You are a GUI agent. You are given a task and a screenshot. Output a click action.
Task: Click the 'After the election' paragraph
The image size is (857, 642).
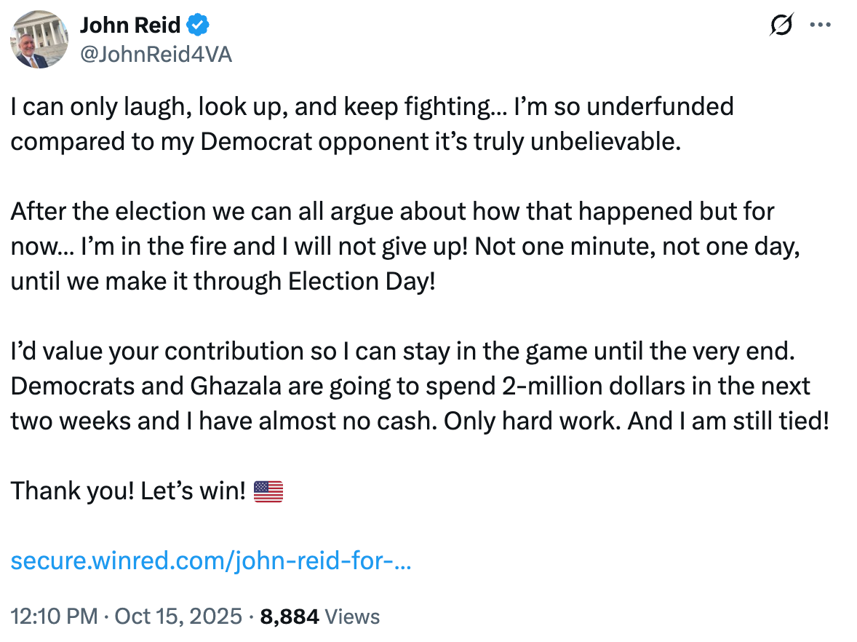(405, 247)
